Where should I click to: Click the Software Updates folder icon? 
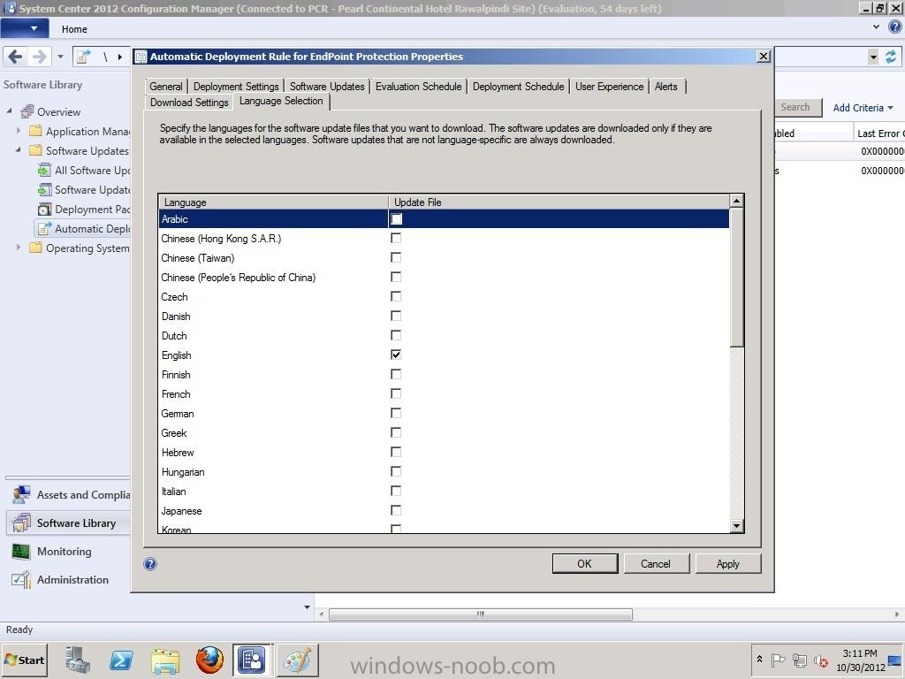[35, 150]
